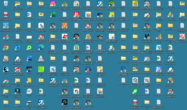Select the SEOアイコン folder
Image resolution: width=187 pixels, height=110 pixels.
point(41,80)
